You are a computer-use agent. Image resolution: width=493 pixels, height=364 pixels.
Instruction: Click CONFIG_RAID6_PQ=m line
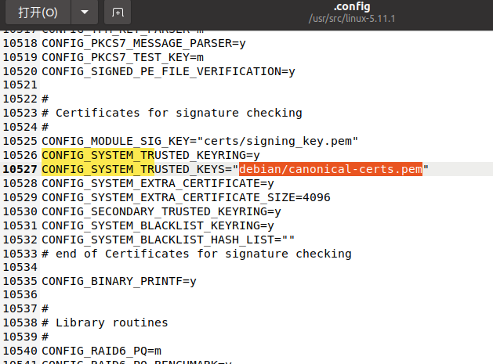coord(102,351)
